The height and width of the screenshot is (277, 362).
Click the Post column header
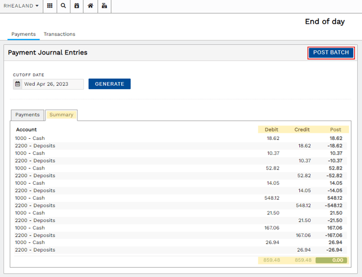(x=336, y=130)
